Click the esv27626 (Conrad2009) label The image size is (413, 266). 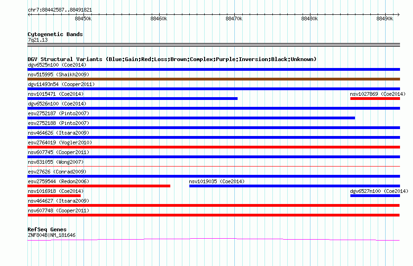coord(57,172)
